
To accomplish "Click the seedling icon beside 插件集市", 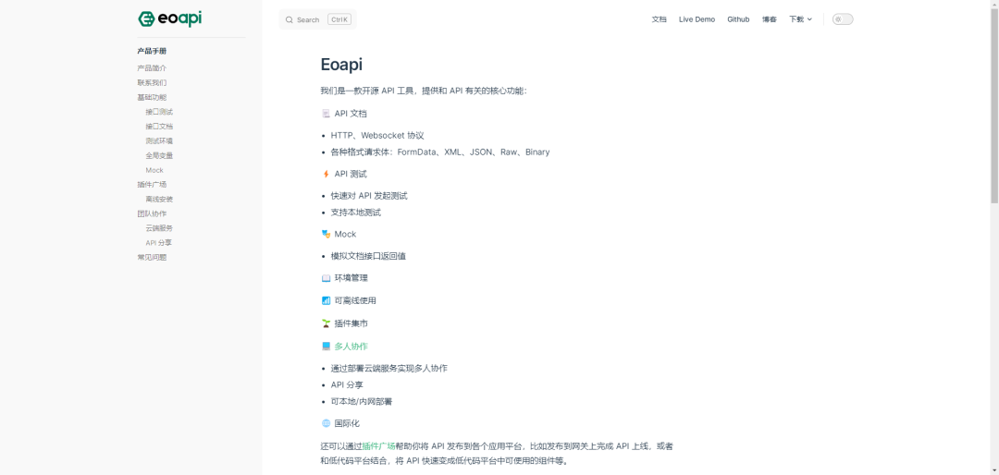I will [x=326, y=323].
